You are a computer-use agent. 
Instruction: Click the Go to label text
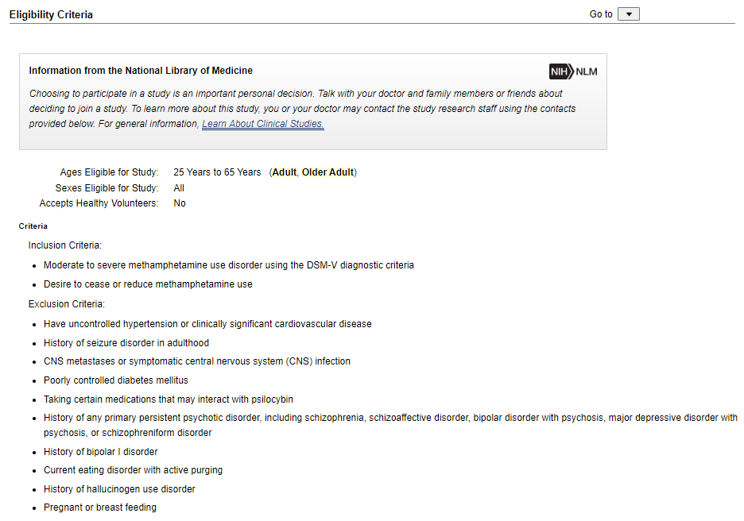point(601,14)
